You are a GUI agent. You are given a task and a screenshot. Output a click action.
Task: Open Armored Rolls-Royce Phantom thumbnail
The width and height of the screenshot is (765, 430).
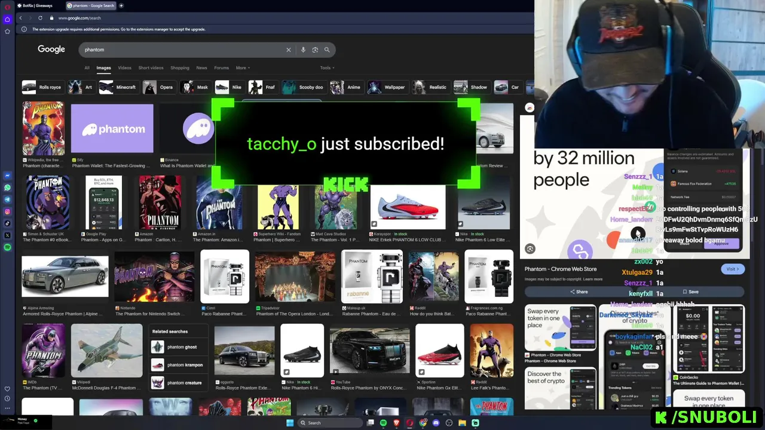point(65,276)
